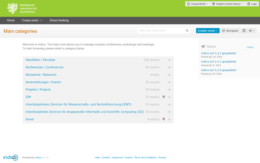Viewport: 260px width, 163px height.
Task: Click the Navigate button
Action: click(x=230, y=30)
